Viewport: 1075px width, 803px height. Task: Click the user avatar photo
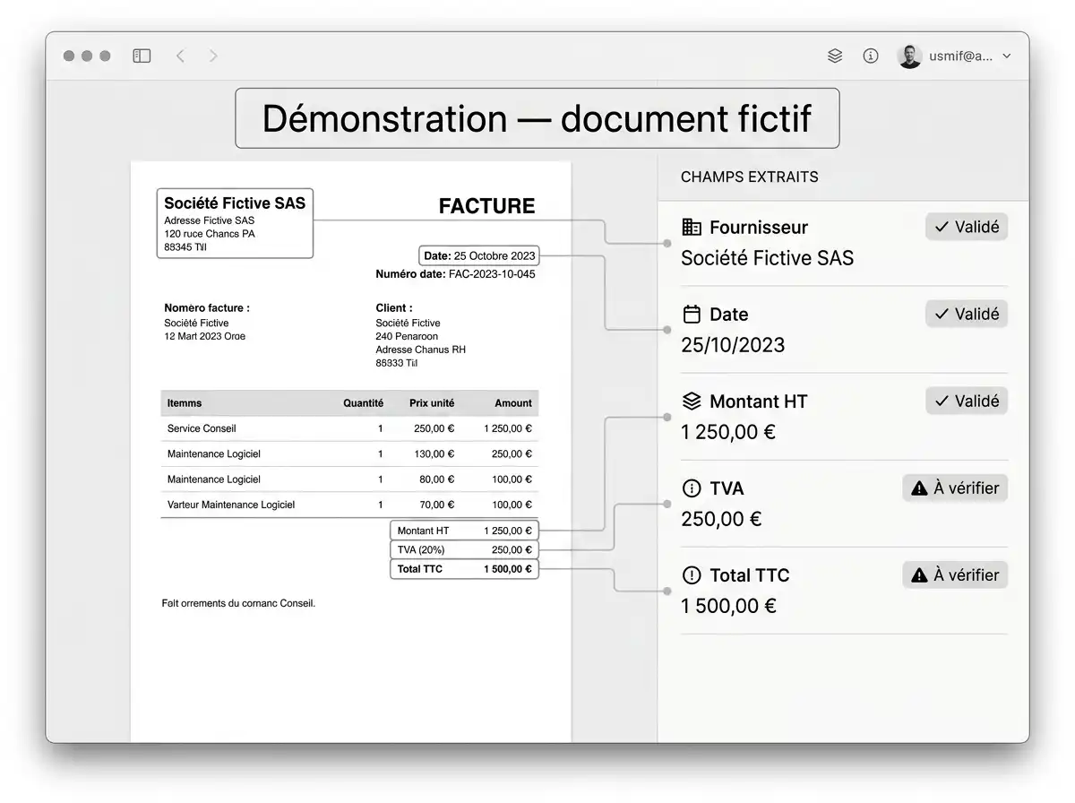point(909,56)
